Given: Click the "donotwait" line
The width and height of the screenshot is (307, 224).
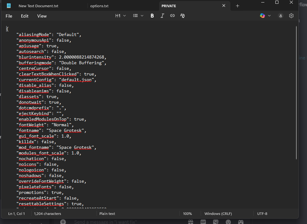Looking at the screenshot, I should click(39, 102).
